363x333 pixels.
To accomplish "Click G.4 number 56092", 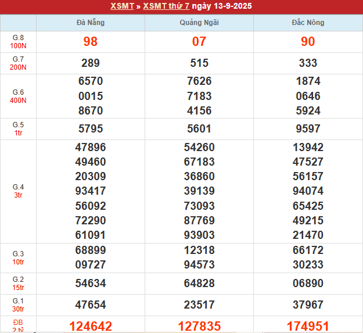I will coord(91,206).
